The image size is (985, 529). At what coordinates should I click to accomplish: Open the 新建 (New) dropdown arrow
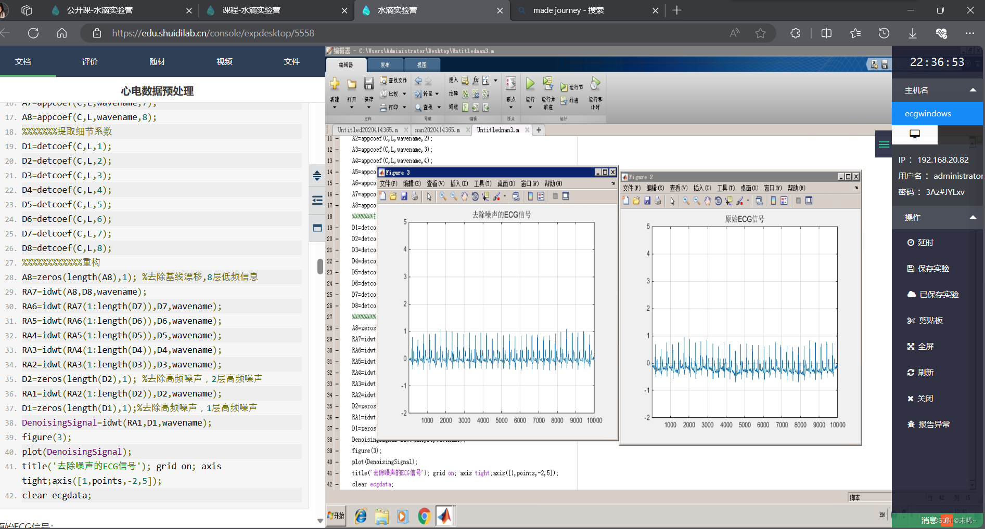[335, 108]
